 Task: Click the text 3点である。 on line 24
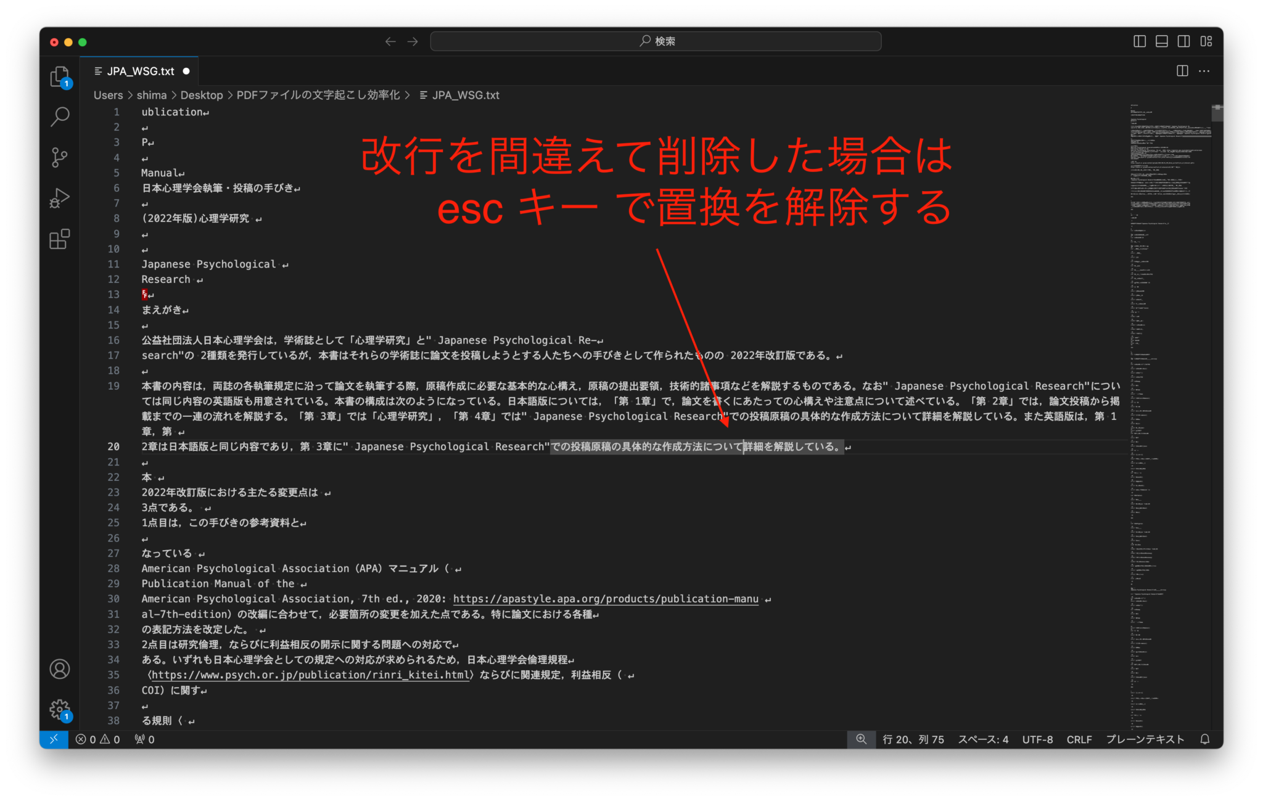[x=168, y=507]
